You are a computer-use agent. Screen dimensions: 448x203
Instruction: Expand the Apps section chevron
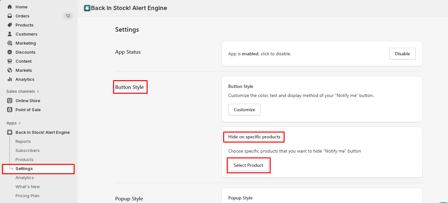click(x=20, y=123)
